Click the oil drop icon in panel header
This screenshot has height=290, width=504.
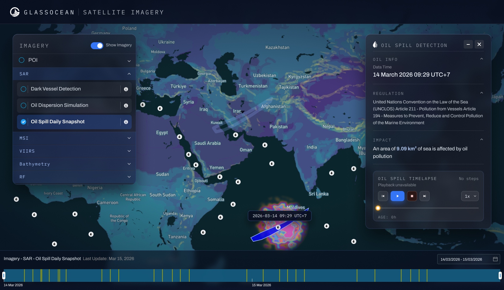pos(375,45)
